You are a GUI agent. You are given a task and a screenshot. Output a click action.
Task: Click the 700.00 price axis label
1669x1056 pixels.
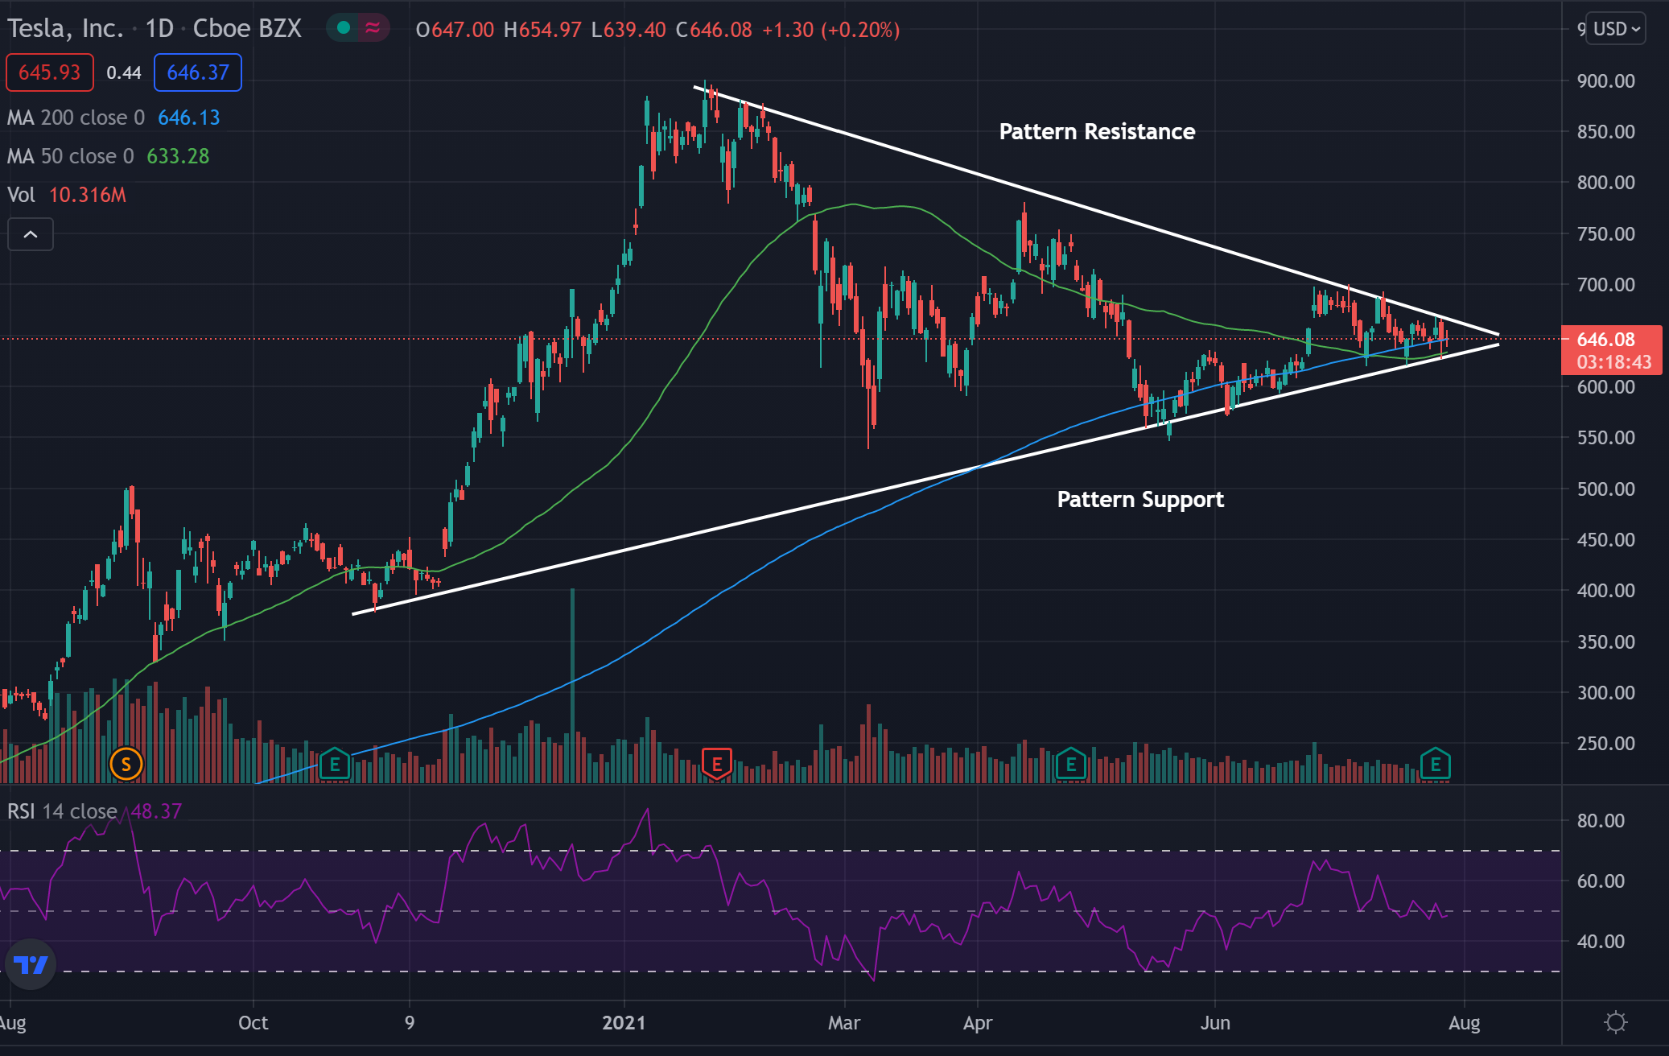point(1605,284)
